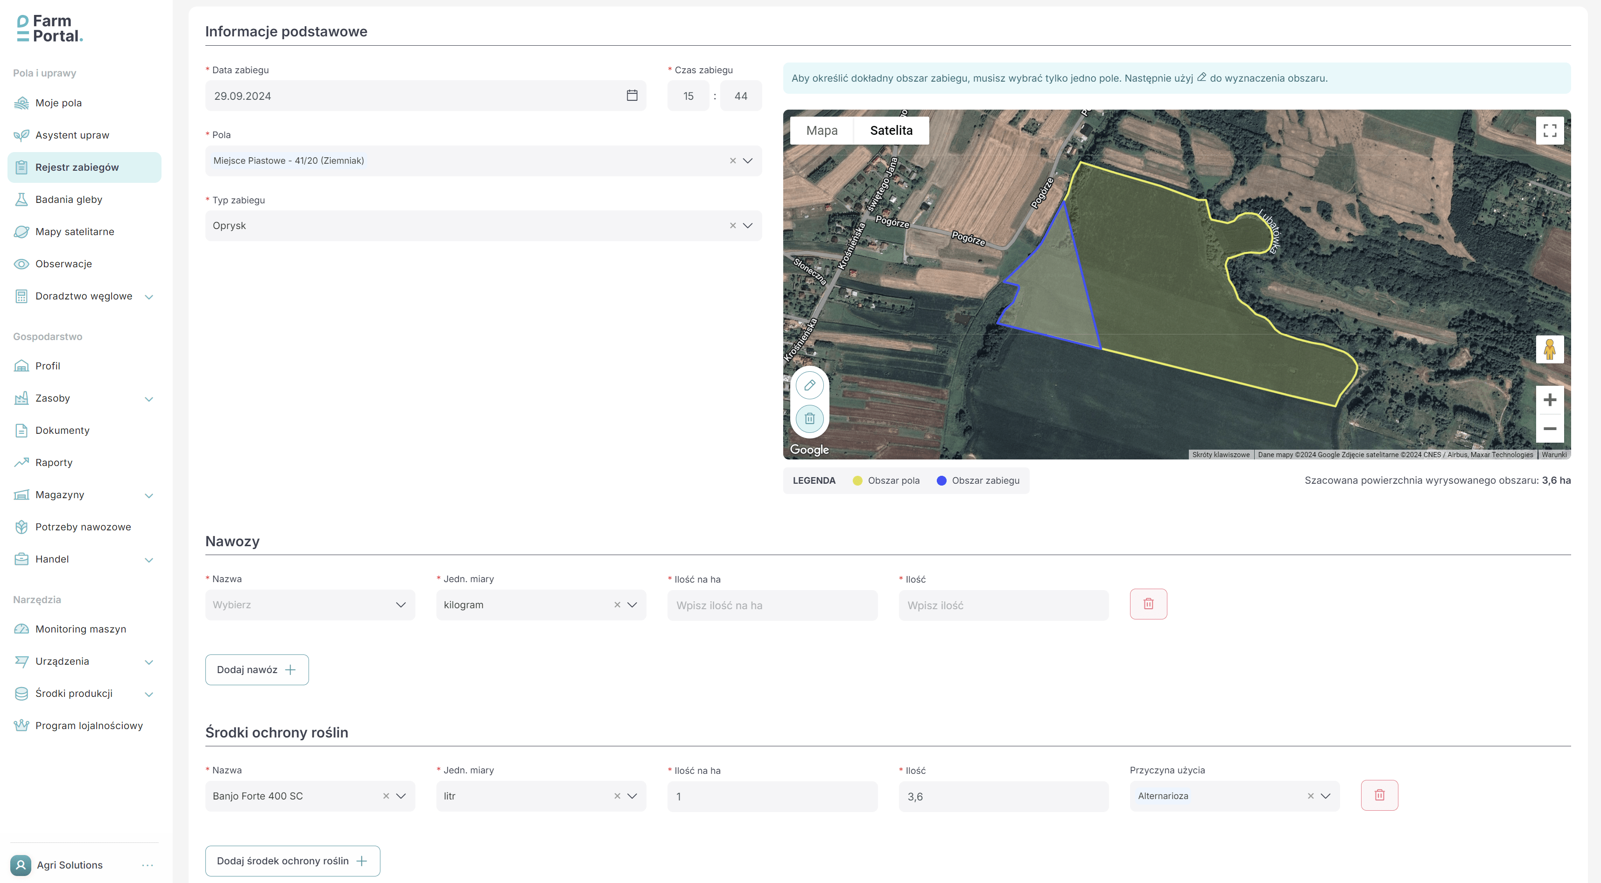
Task: Clear the Banjo Forte 400 SC selection
Action: click(x=386, y=796)
